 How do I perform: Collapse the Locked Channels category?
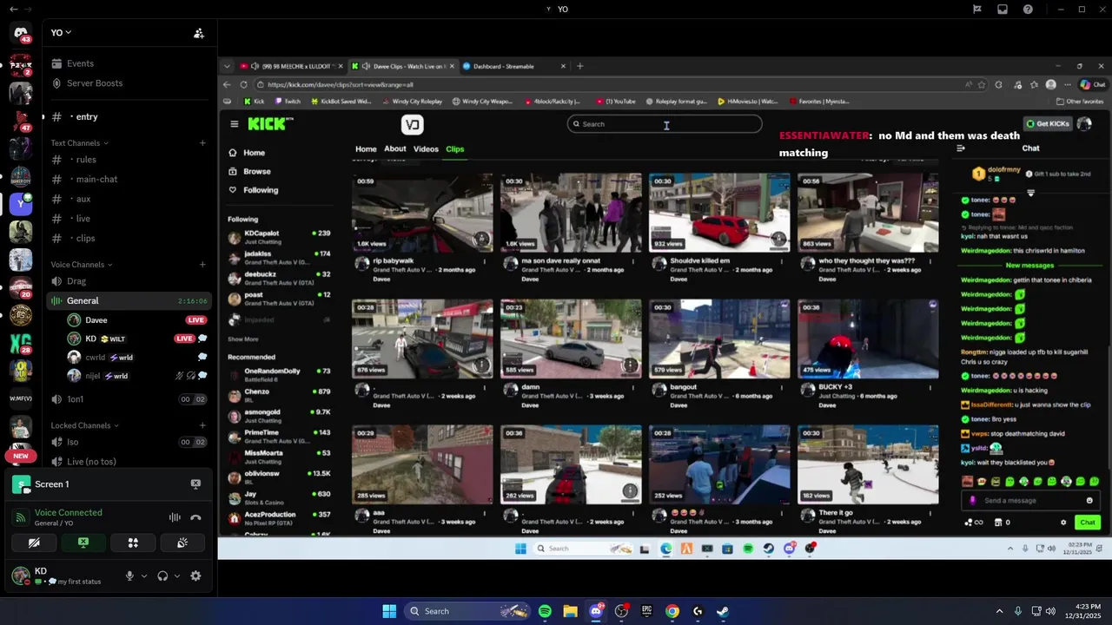(85, 425)
